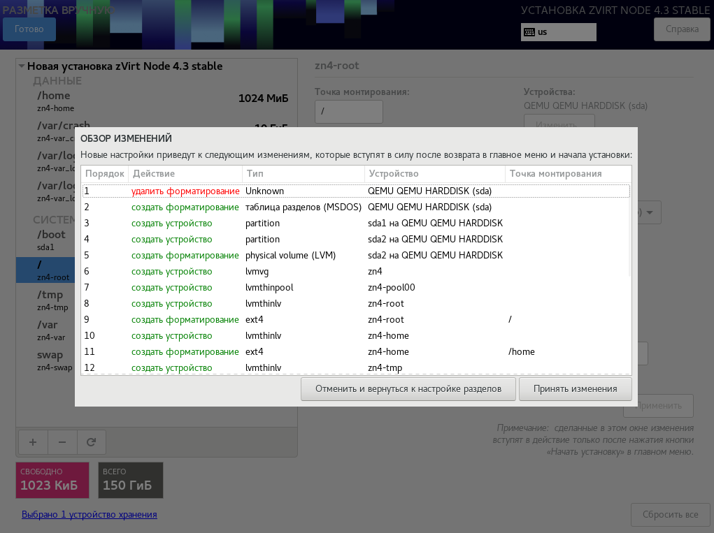Click the Точка монтирования column header
714x533 pixels.
(568, 174)
